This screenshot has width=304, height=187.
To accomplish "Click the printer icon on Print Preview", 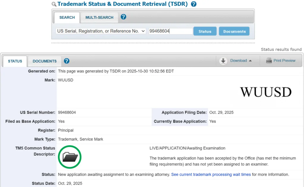I will coord(268,60).
